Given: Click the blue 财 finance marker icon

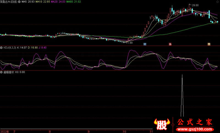Looking at the screenshot, I should click(145, 44).
